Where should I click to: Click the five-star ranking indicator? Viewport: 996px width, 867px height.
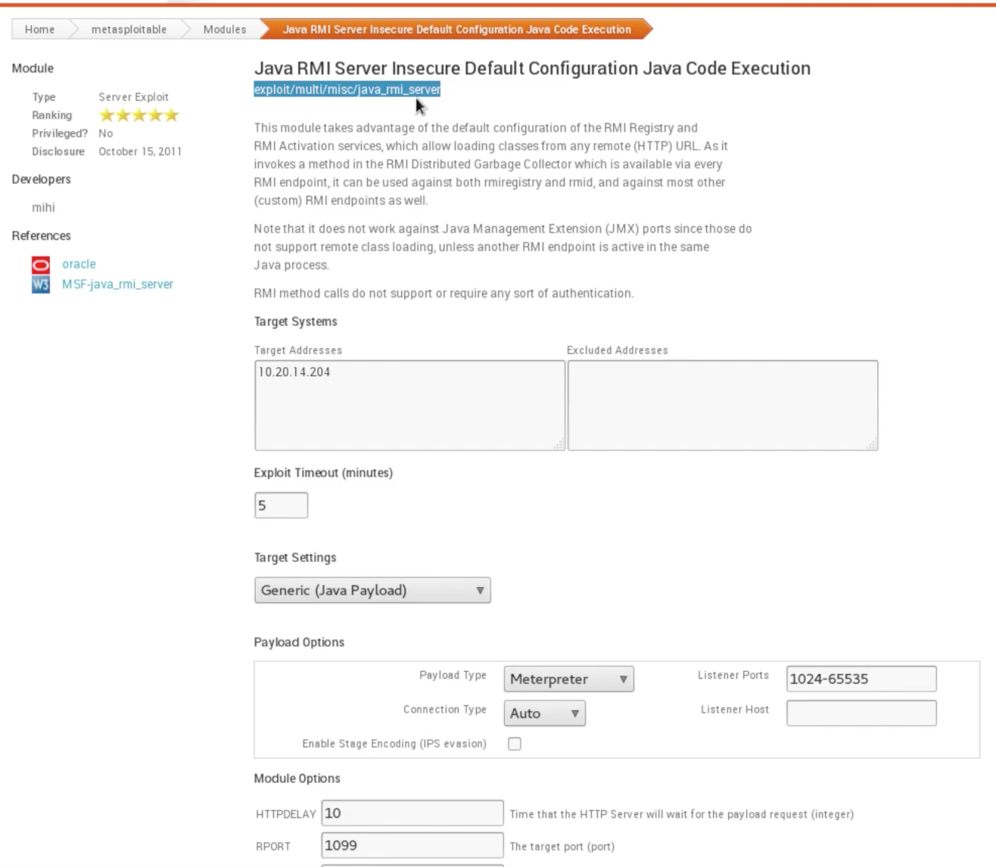click(139, 115)
